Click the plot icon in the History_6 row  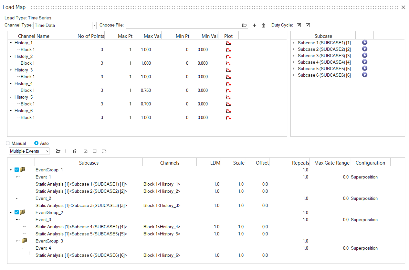pyautogui.click(x=228, y=111)
